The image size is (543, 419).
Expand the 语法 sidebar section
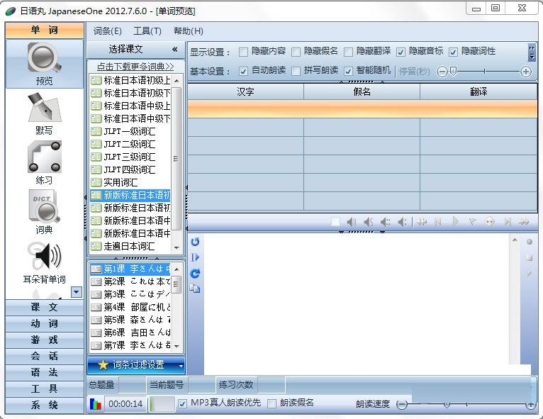(x=45, y=372)
